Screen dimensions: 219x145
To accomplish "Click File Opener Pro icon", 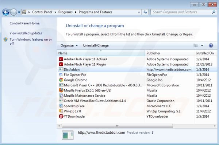I will (61, 74).
